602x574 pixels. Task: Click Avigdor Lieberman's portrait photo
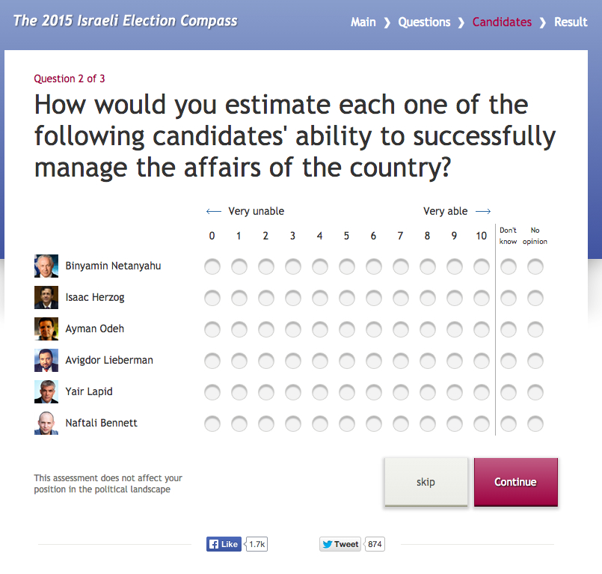pyautogui.click(x=46, y=360)
